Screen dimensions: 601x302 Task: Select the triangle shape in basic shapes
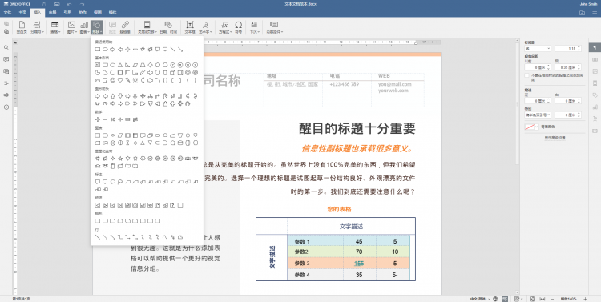point(120,65)
